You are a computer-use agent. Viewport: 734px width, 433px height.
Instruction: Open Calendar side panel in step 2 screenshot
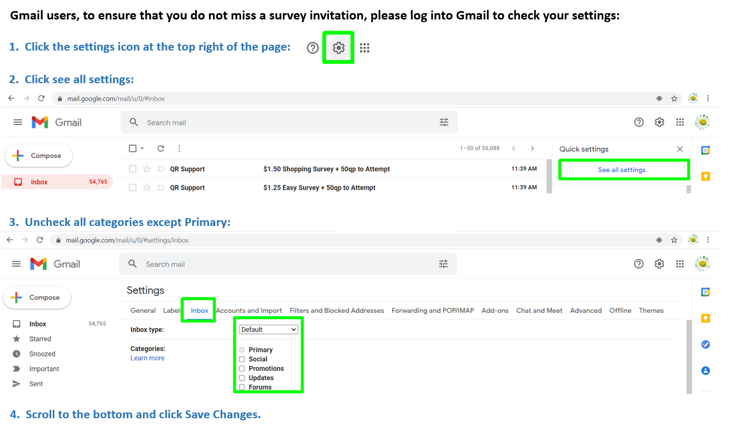706,151
